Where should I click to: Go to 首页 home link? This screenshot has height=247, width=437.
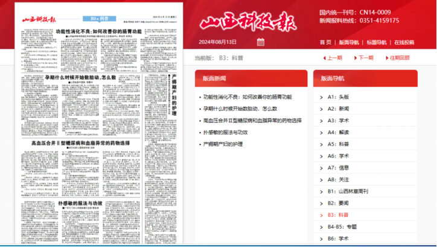[325, 42]
